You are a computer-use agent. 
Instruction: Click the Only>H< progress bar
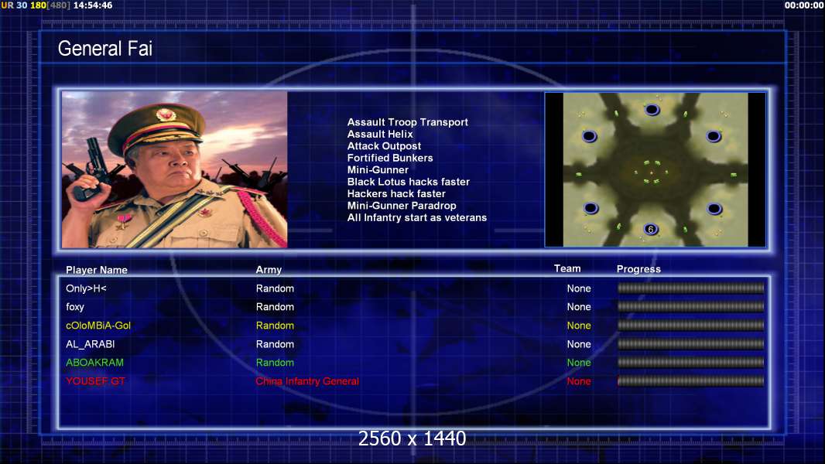[691, 288]
